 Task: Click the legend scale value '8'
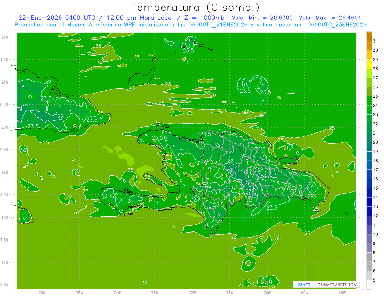[374, 253]
